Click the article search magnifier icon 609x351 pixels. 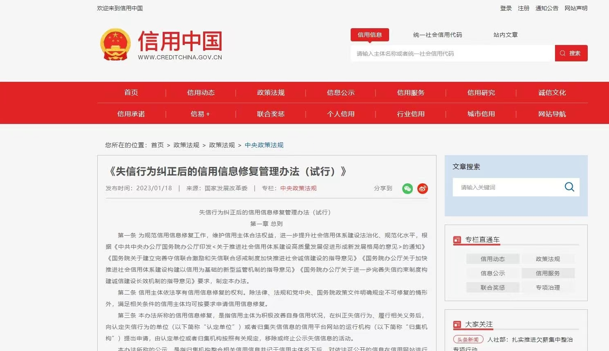tap(569, 187)
